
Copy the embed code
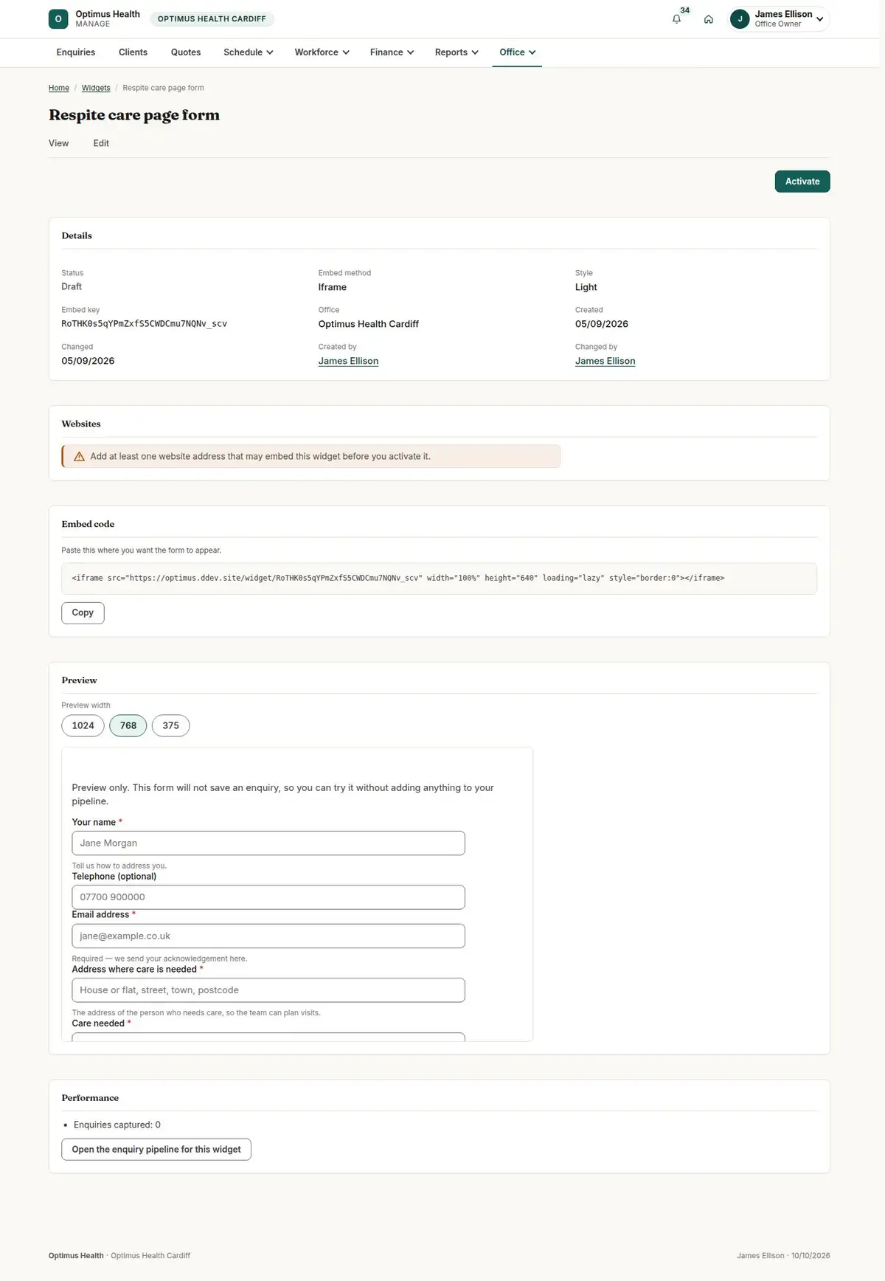click(83, 613)
